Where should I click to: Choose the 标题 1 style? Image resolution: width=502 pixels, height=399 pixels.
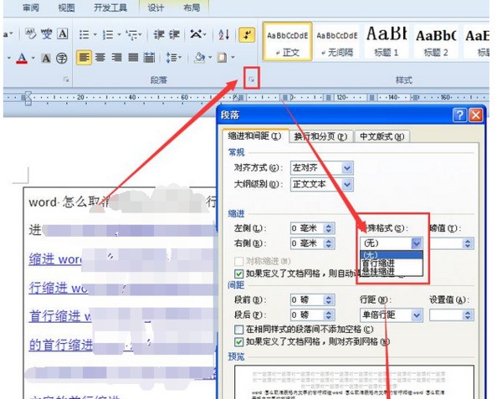(387, 40)
